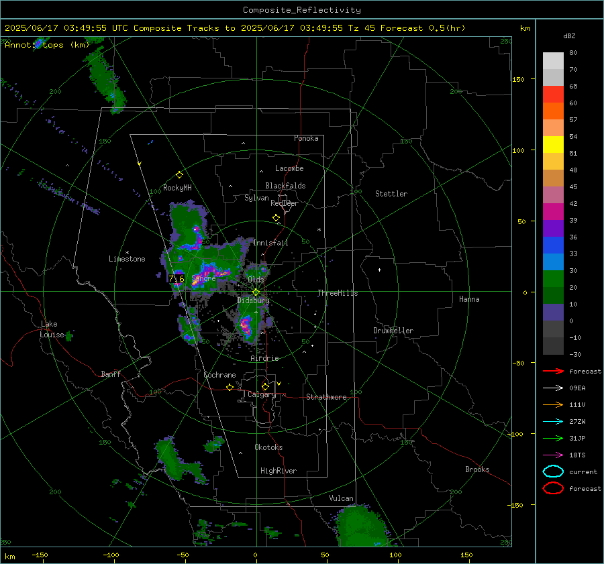604x564 pixels.
Task: Click the Didsbury label
Action: (253, 300)
